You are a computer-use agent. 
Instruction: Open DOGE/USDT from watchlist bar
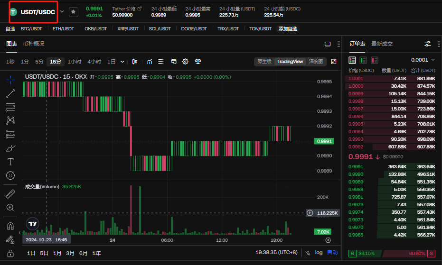pos(194,29)
